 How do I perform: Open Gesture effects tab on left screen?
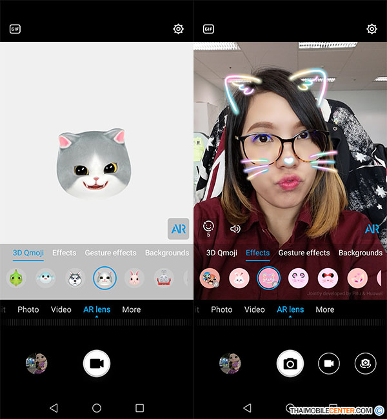point(110,253)
